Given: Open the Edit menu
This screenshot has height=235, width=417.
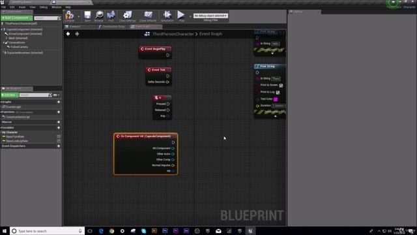Looking at the screenshot, I should (12, 7).
